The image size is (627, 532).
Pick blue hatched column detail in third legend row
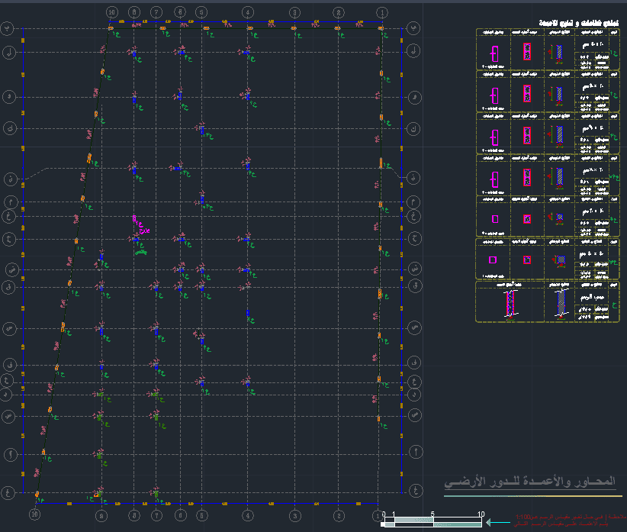click(x=559, y=136)
